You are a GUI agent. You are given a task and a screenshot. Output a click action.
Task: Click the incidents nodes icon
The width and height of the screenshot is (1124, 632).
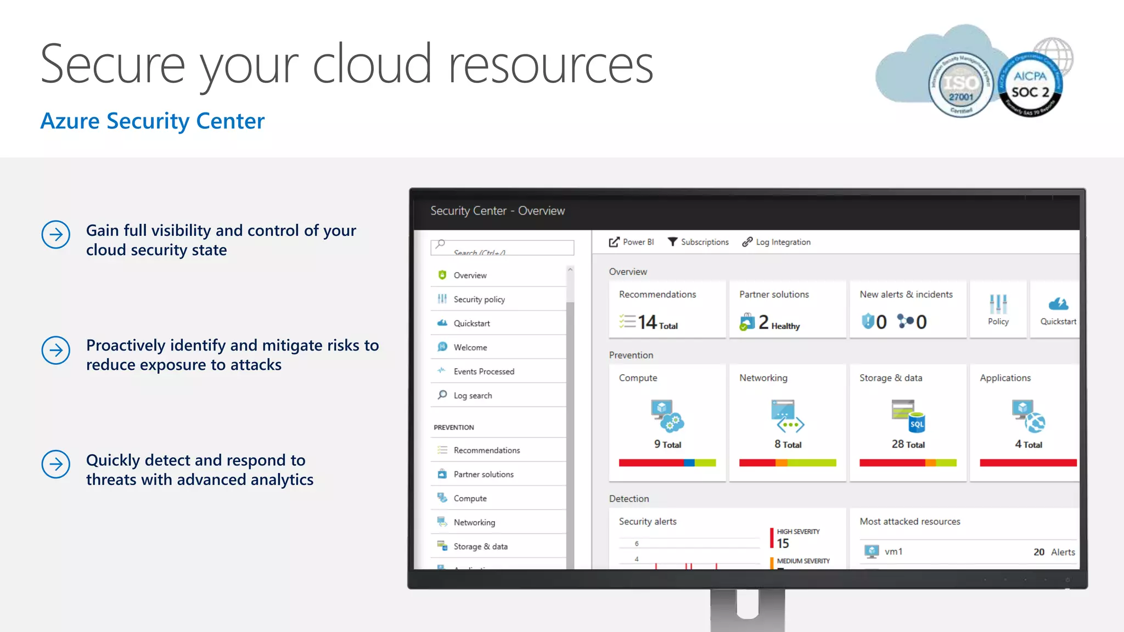[906, 320]
